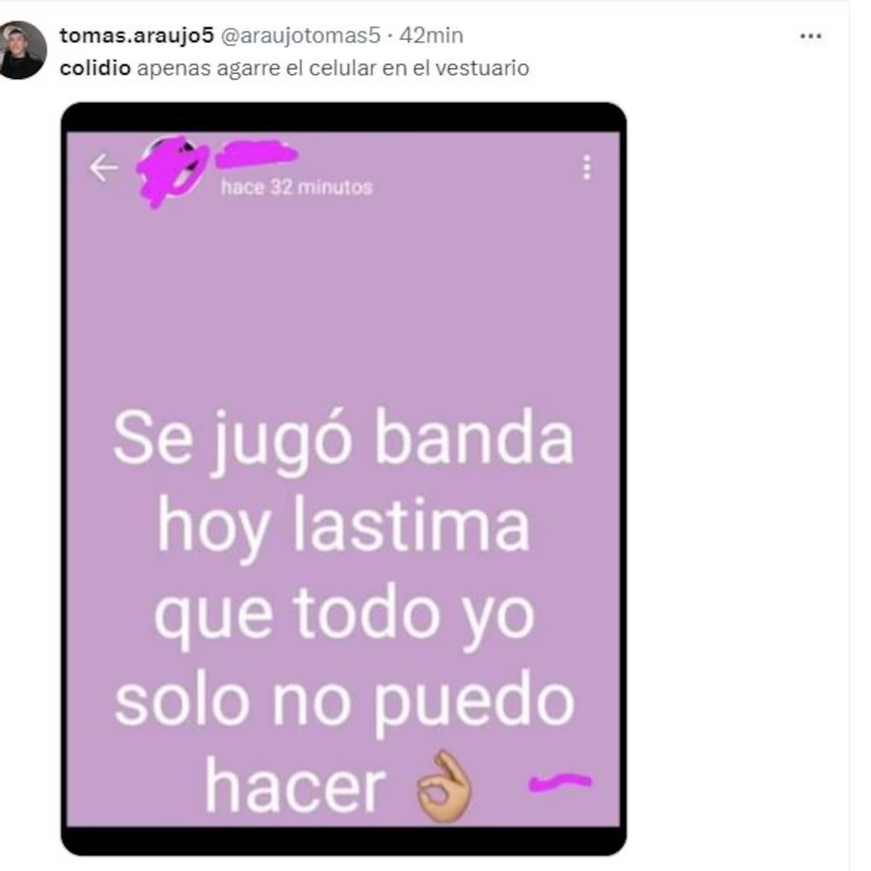Click the line solo no puedo
Screen dimensions: 871x871
coord(345,701)
